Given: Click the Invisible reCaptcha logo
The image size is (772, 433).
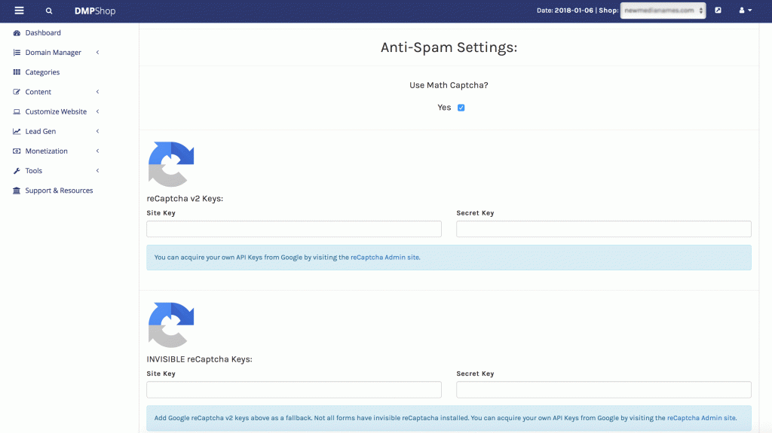Looking at the screenshot, I should [171, 325].
